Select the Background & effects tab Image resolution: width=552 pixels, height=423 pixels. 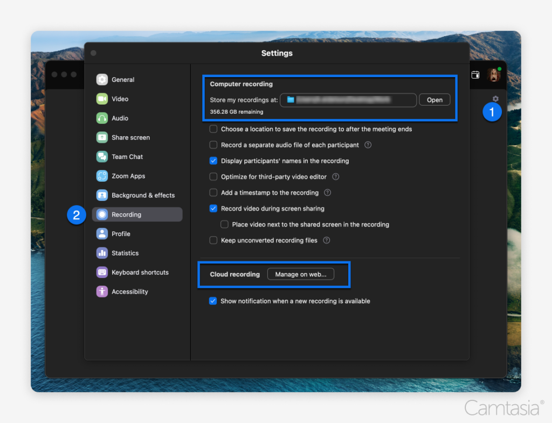pos(137,195)
